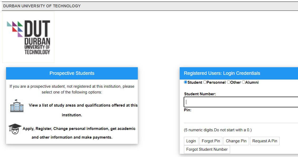Focus the Student Number input field
Image resolution: width=298 pixels, height=157 pixels.
[x=241, y=102]
